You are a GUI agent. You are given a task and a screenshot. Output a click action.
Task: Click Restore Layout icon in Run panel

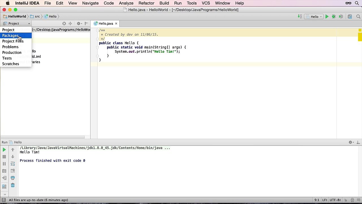point(4,186)
